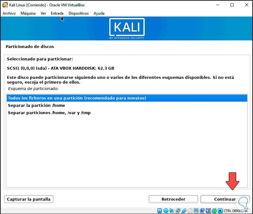Select Separar la partición /home option
This screenshot has width=253, height=214.
127,105
